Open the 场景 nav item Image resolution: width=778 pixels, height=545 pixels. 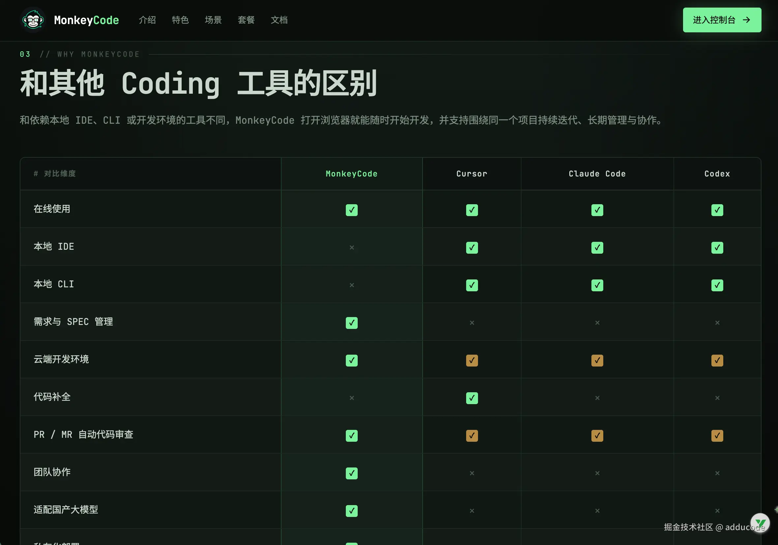point(213,20)
